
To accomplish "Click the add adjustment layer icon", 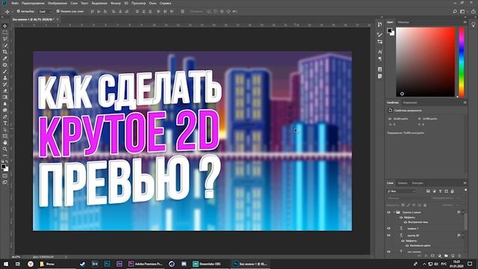I will click(x=439, y=256).
